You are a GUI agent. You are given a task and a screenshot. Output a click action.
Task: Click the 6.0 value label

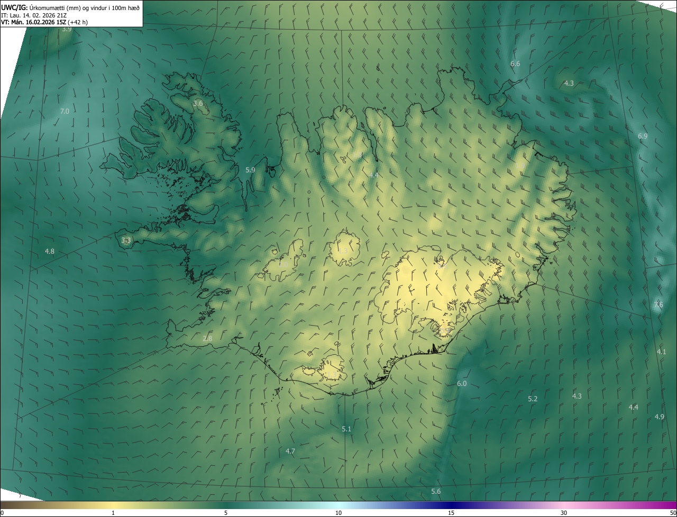click(x=462, y=383)
